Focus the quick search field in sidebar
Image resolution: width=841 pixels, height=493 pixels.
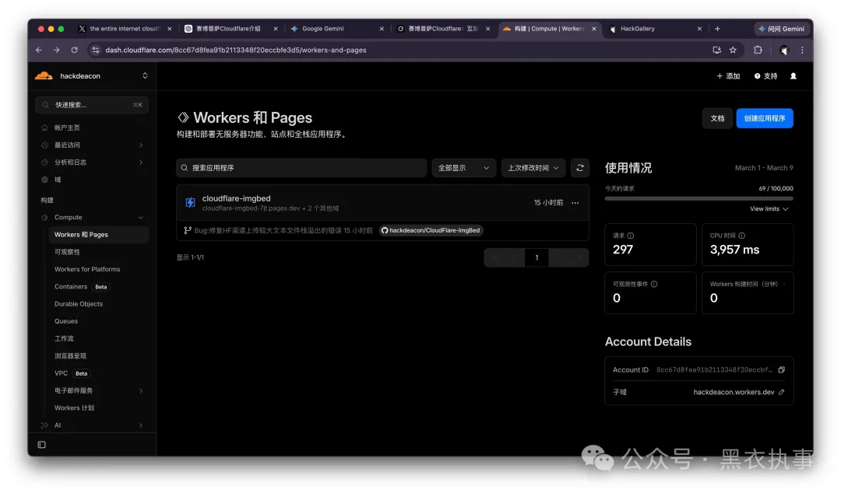pyautogui.click(x=92, y=104)
